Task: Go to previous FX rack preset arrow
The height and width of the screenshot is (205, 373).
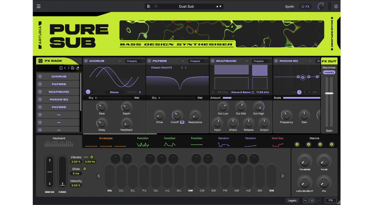Action: tap(65, 68)
